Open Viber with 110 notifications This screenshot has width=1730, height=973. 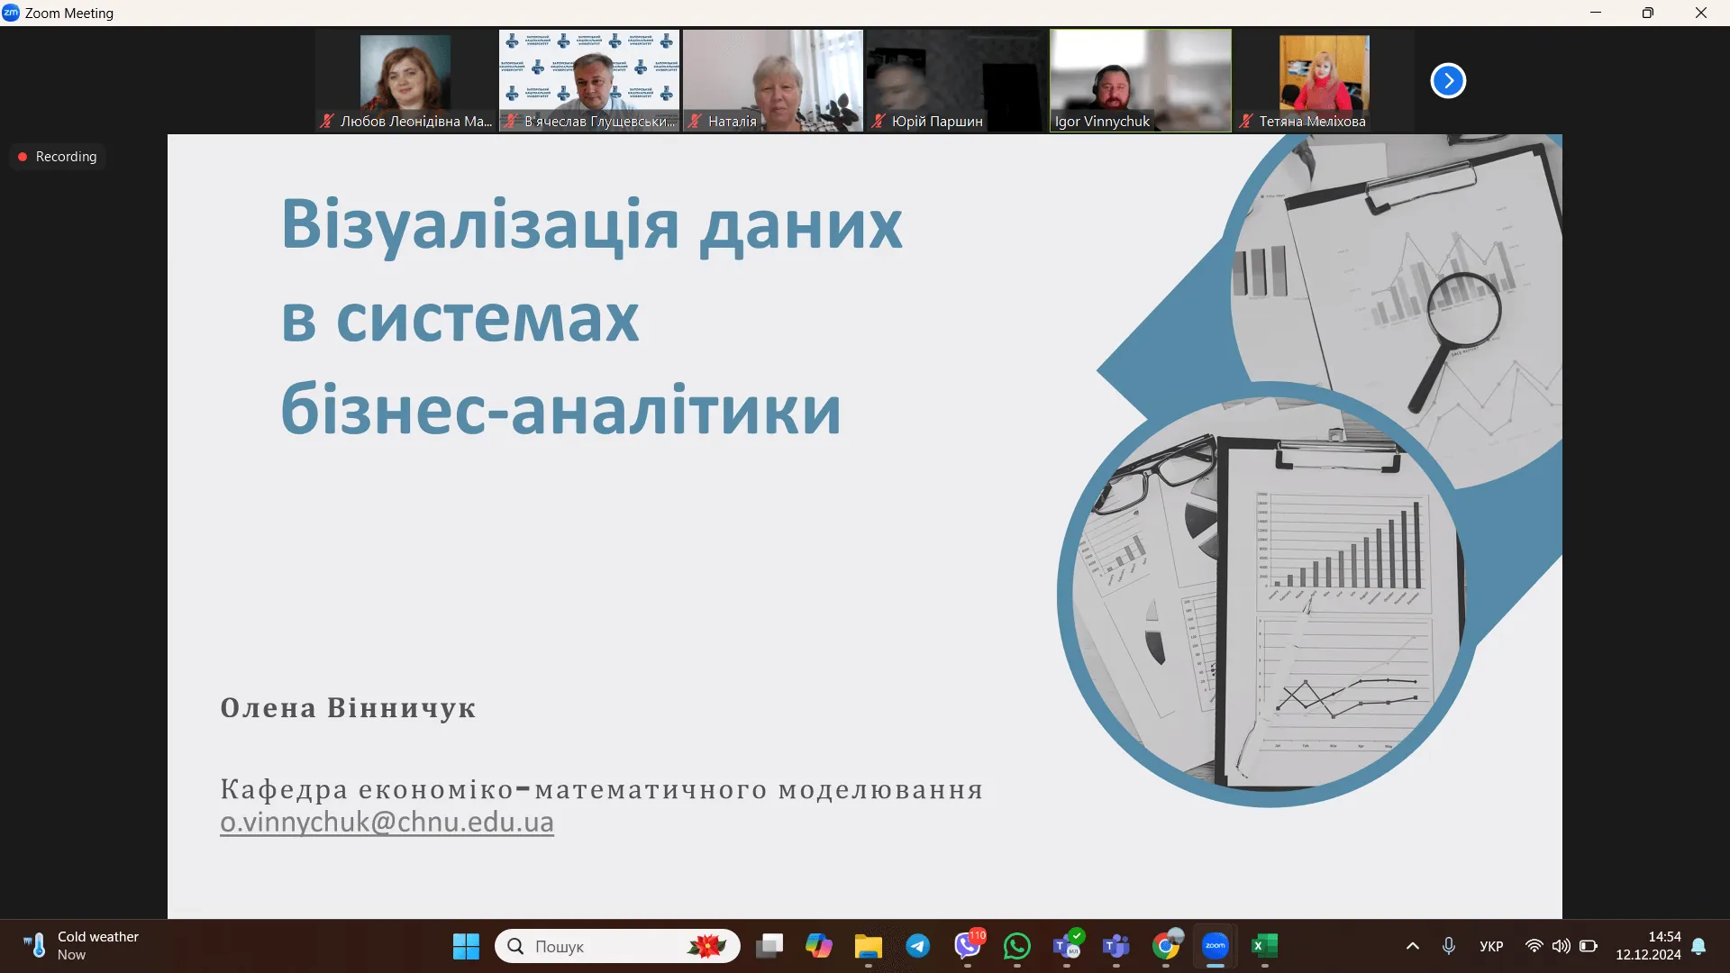tap(968, 946)
